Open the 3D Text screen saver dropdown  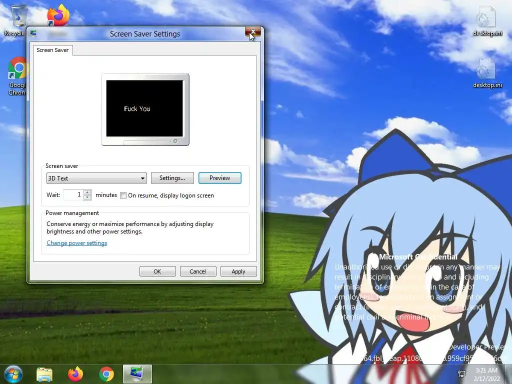pos(96,178)
